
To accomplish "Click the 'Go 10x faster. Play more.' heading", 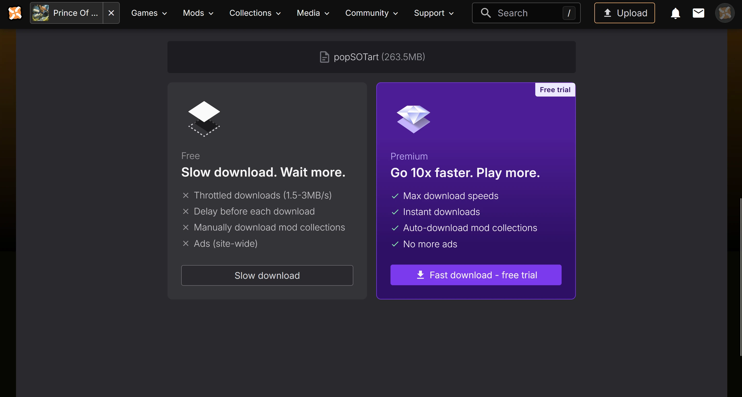I will [x=465, y=173].
